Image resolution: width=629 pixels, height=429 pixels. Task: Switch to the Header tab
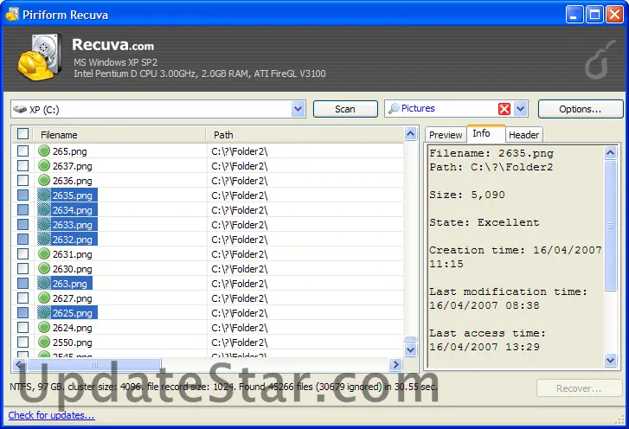524,135
